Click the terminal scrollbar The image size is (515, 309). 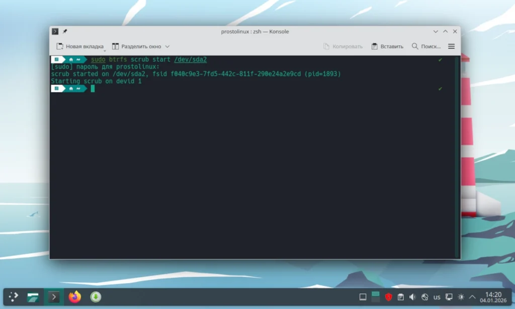click(x=457, y=157)
